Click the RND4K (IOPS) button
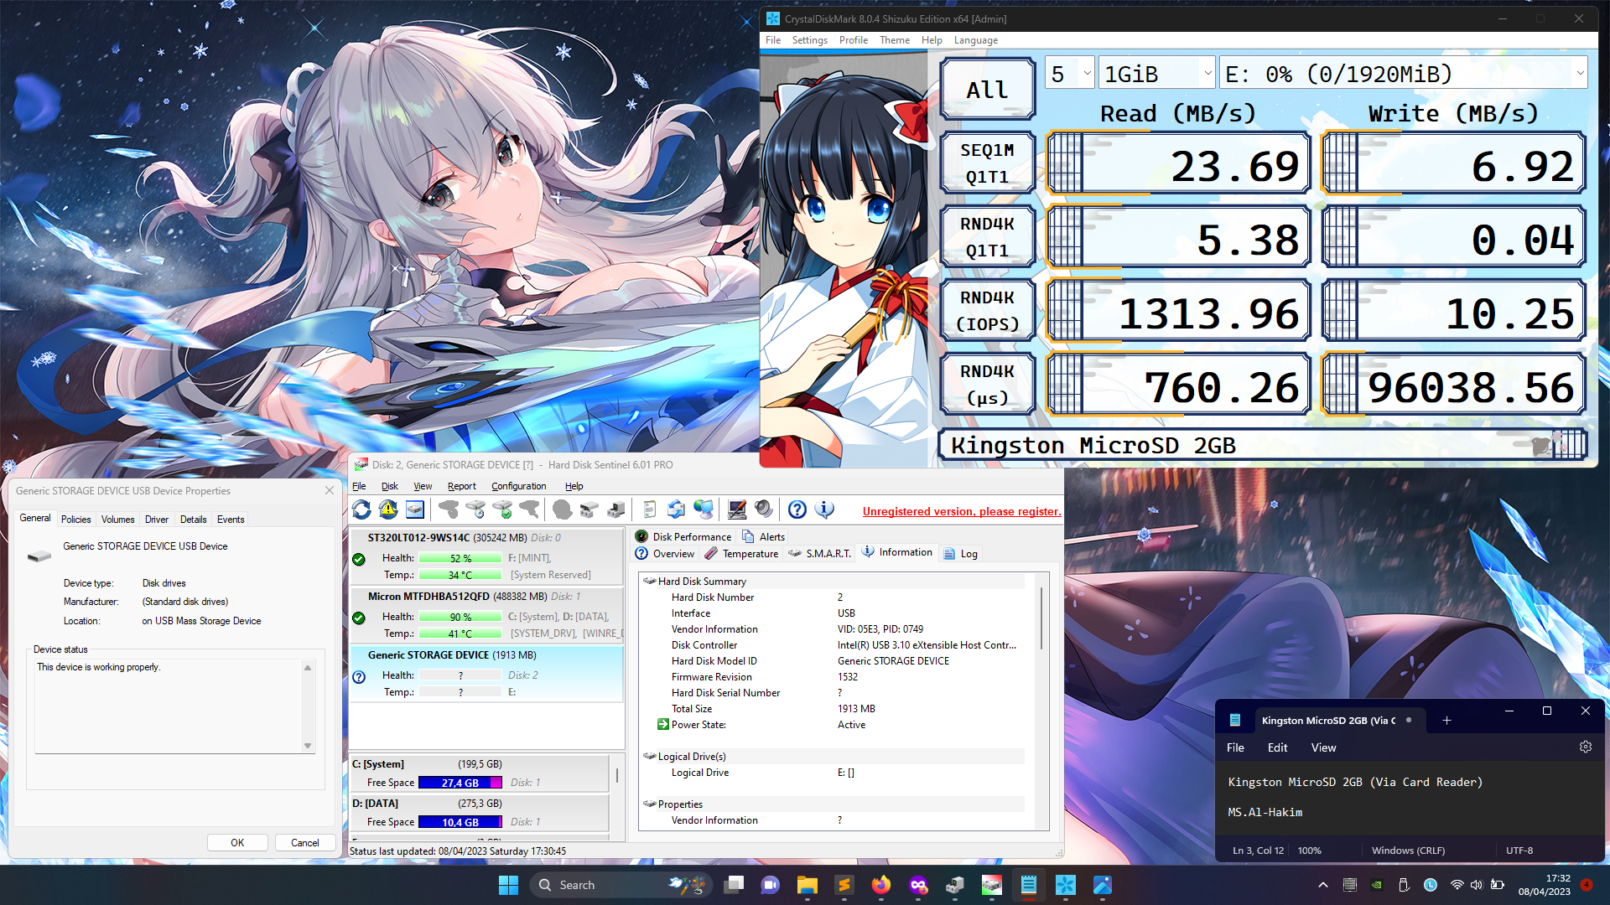Image resolution: width=1610 pixels, height=905 pixels. [987, 311]
